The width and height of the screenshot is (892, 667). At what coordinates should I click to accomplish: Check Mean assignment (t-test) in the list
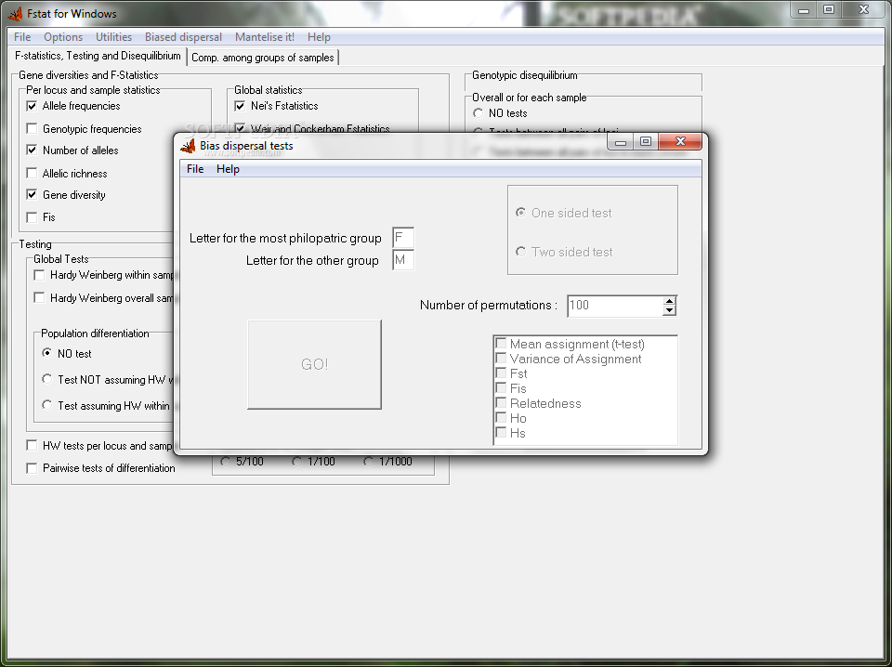pos(501,344)
